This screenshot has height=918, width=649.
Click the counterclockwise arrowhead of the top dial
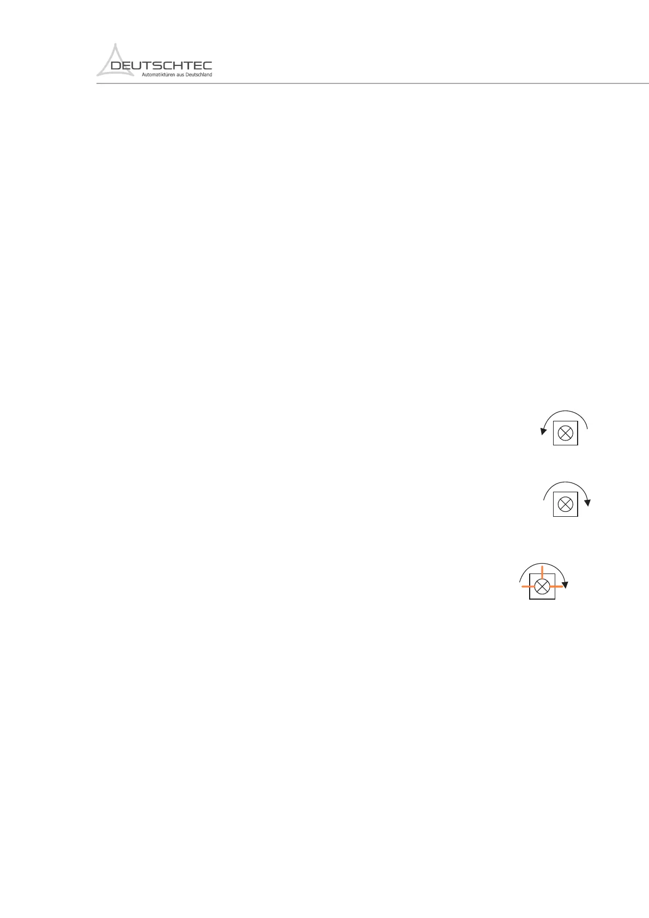(x=543, y=432)
